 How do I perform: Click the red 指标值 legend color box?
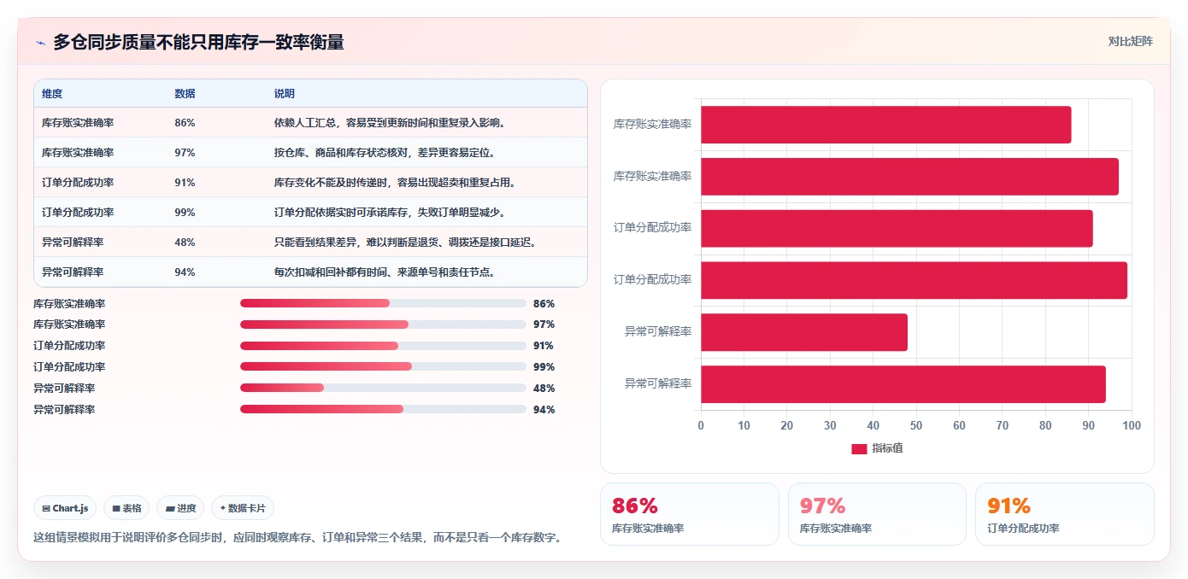tap(859, 448)
